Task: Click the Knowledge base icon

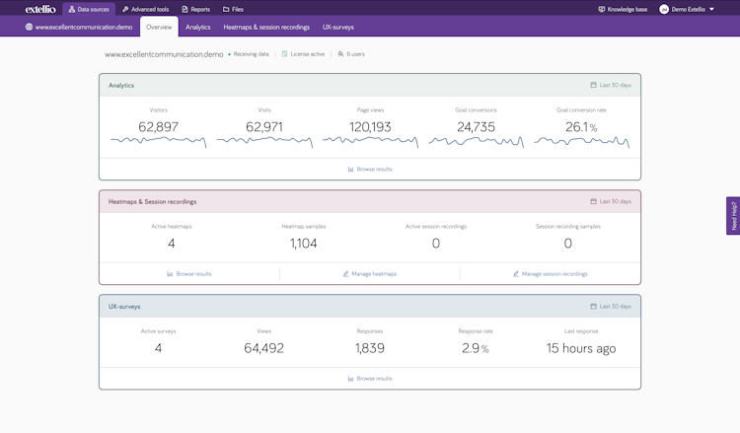Action: [x=602, y=9]
